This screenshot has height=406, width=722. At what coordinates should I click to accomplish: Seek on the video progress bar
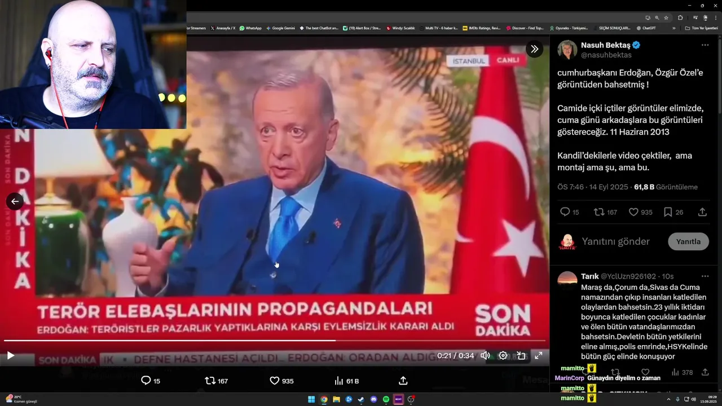[275, 341]
